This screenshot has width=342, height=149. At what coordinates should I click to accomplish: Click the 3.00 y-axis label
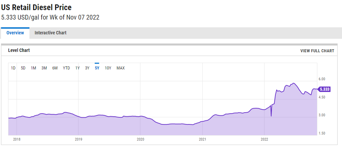(x=322, y=115)
